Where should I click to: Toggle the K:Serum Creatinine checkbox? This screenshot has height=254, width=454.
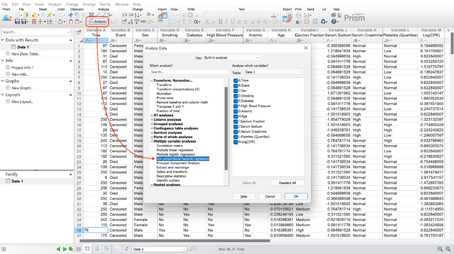click(x=235, y=132)
